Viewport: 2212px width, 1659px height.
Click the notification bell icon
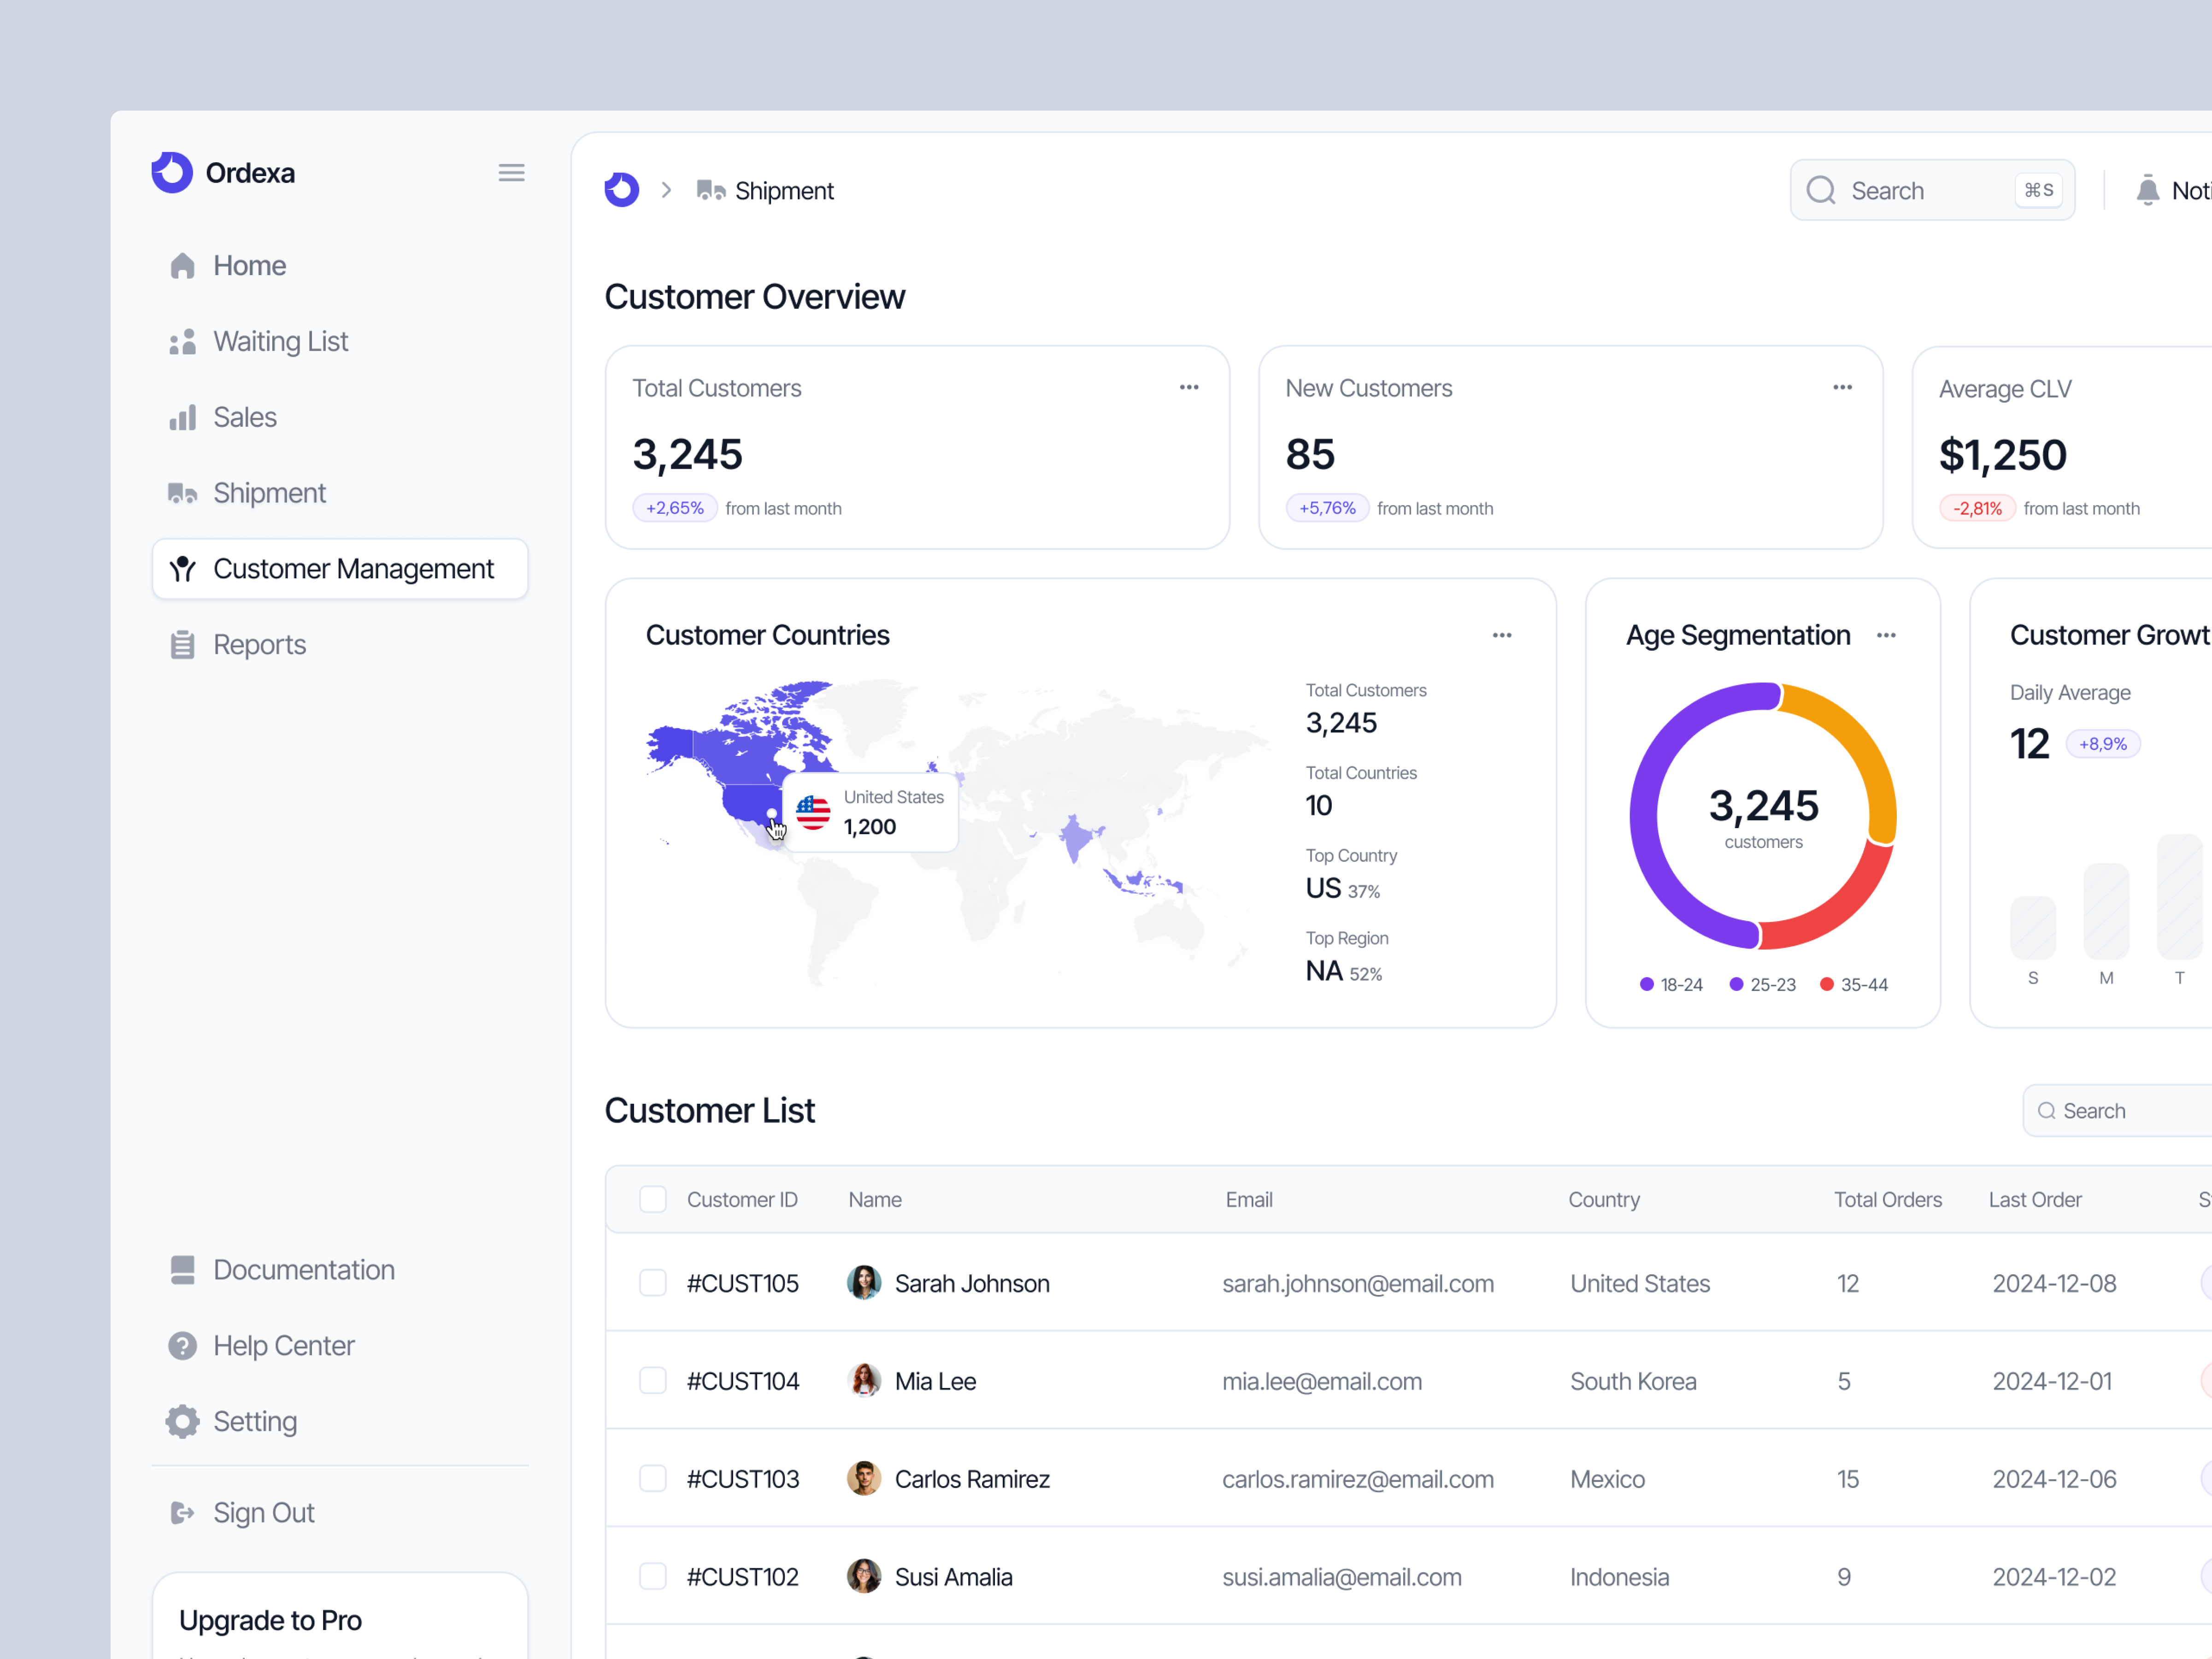click(2148, 190)
